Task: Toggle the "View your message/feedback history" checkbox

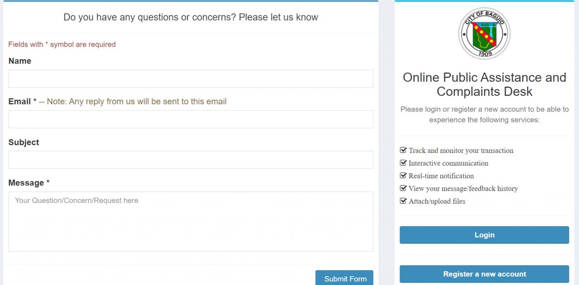Action: click(x=403, y=188)
